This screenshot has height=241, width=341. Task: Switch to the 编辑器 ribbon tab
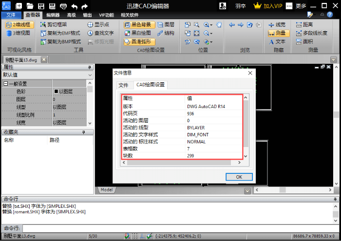click(x=53, y=15)
